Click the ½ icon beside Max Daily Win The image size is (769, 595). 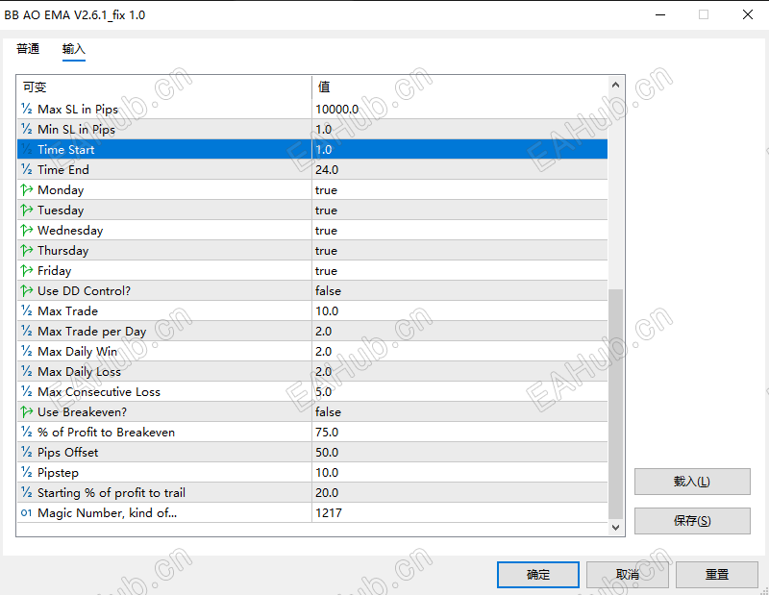click(24, 351)
